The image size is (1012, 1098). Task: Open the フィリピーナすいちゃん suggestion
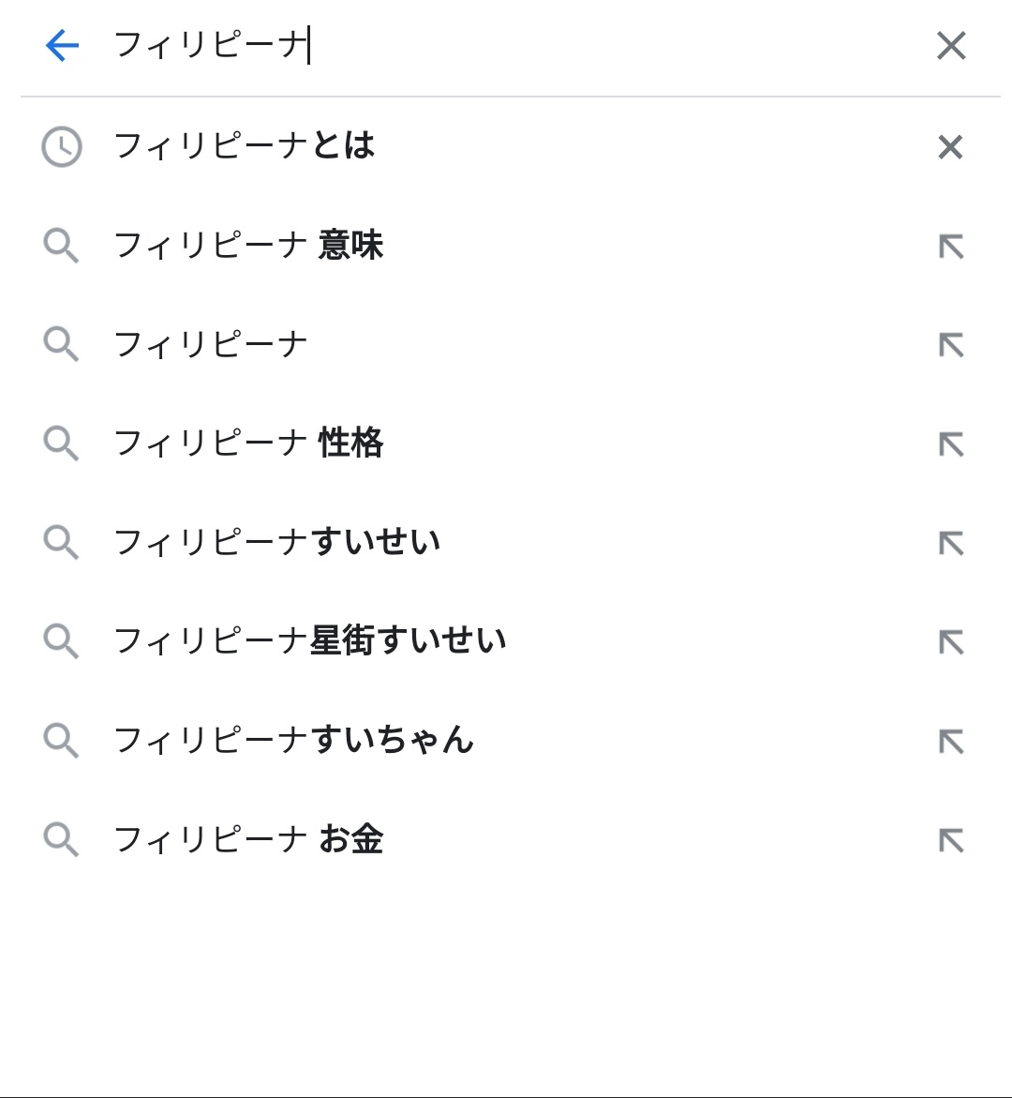[x=293, y=741]
